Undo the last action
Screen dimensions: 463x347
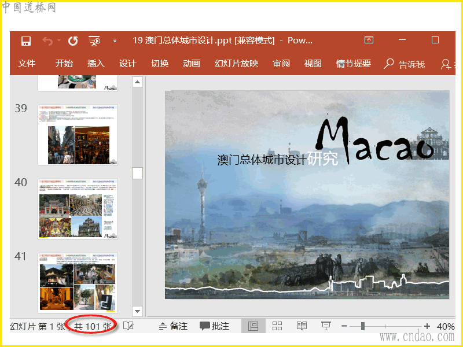tap(47, 41)
